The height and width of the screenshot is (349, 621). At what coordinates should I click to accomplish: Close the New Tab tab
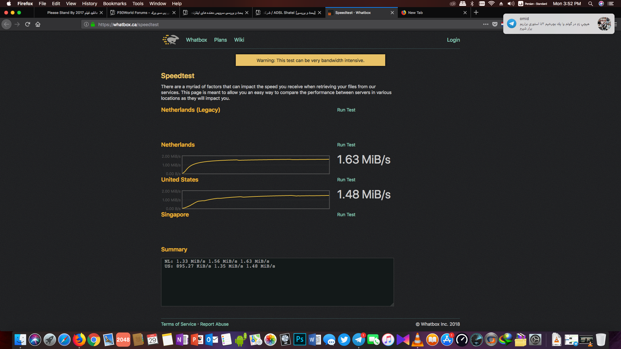pos(465,13)
